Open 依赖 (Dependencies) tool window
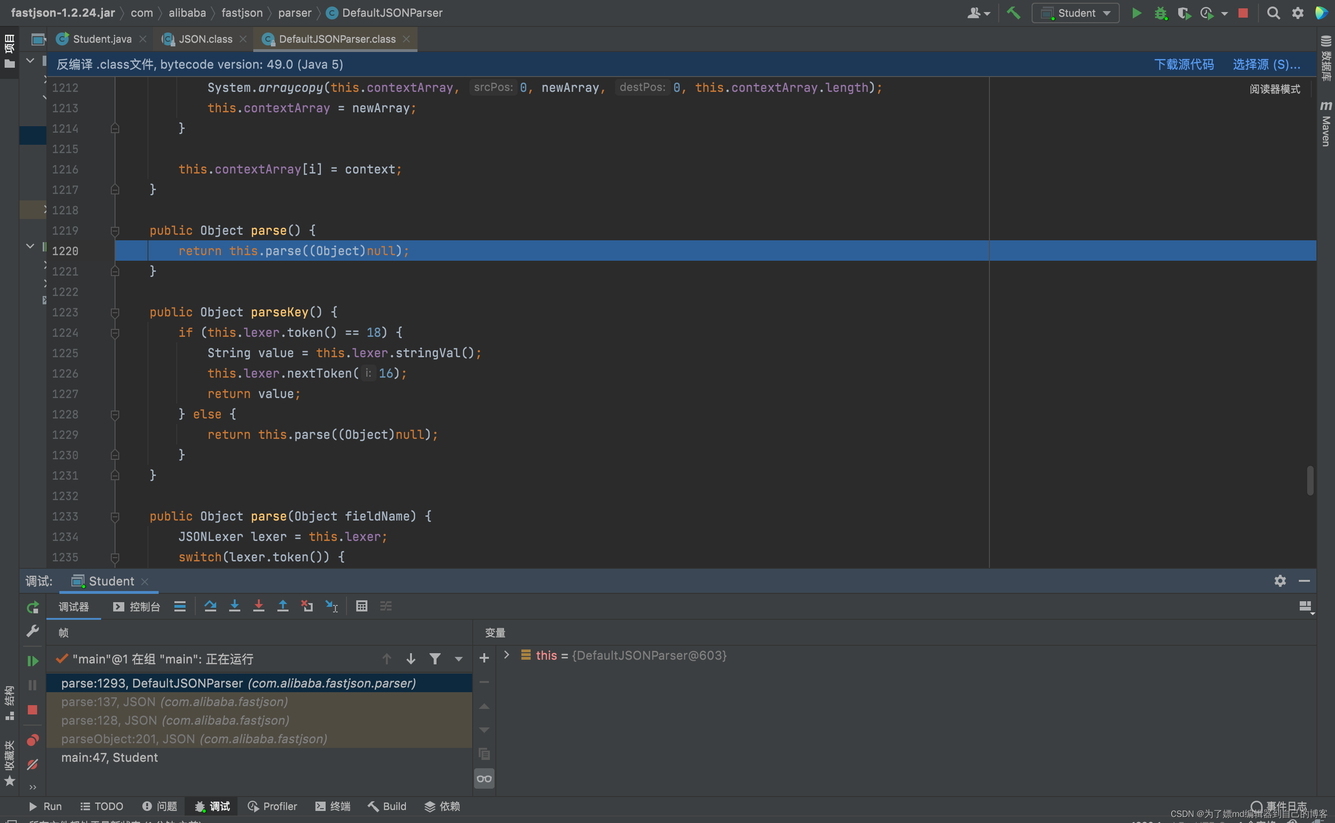Image resolution: width=1335 pixels, height=823 pixels. click(x=442, y=806)
